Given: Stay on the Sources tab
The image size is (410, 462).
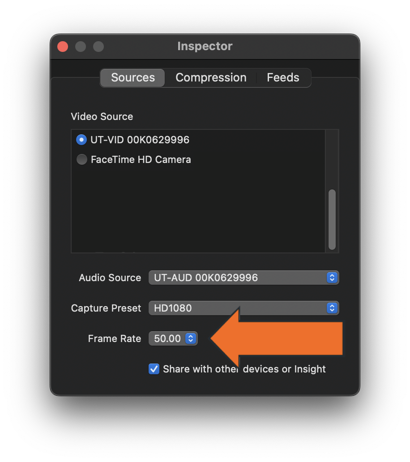Looking at the screenshot, I should coord(132,77).
